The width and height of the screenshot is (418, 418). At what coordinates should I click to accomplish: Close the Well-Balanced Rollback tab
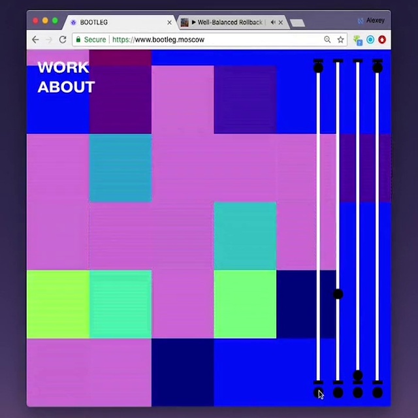click(x=281, y=23)
